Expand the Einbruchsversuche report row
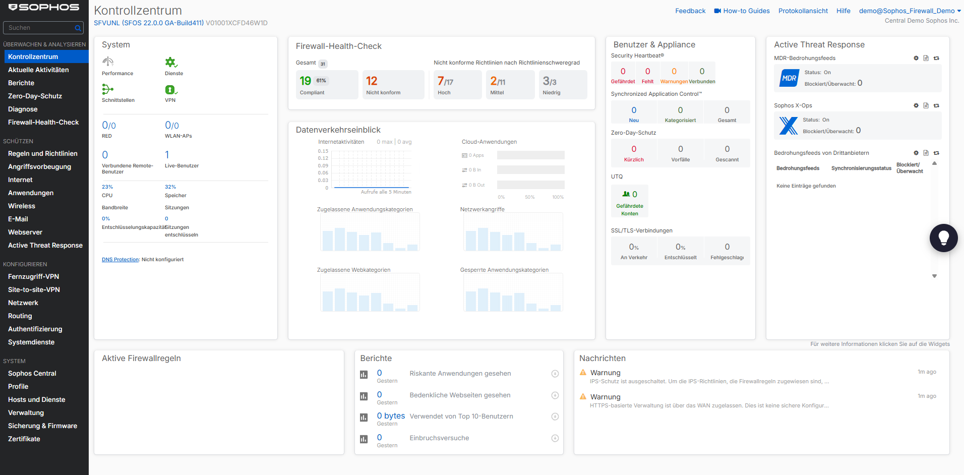The height and width of the screenshot is (475, 964). click(555, 438)
